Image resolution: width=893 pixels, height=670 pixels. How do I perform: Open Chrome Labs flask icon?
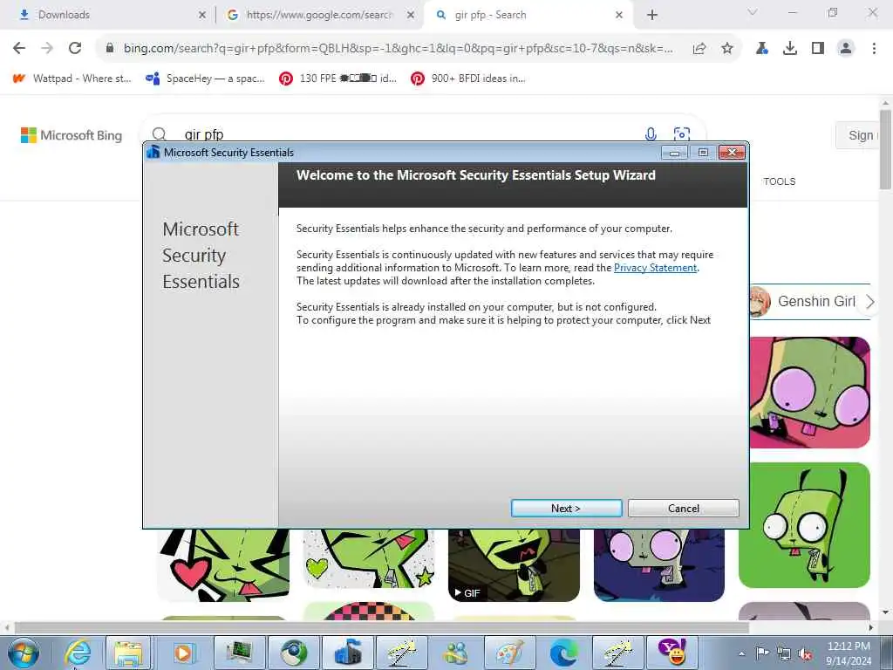click(x=762, y=49)
